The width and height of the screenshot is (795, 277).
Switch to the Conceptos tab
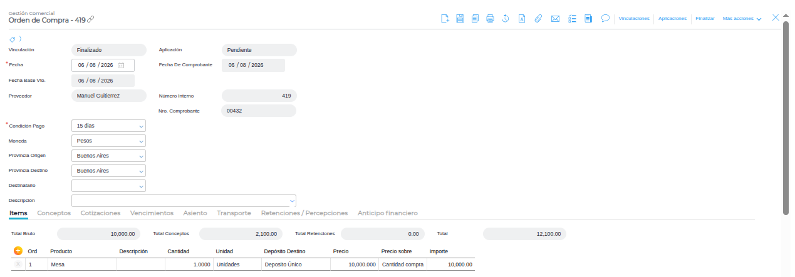(x=54, y=213)
